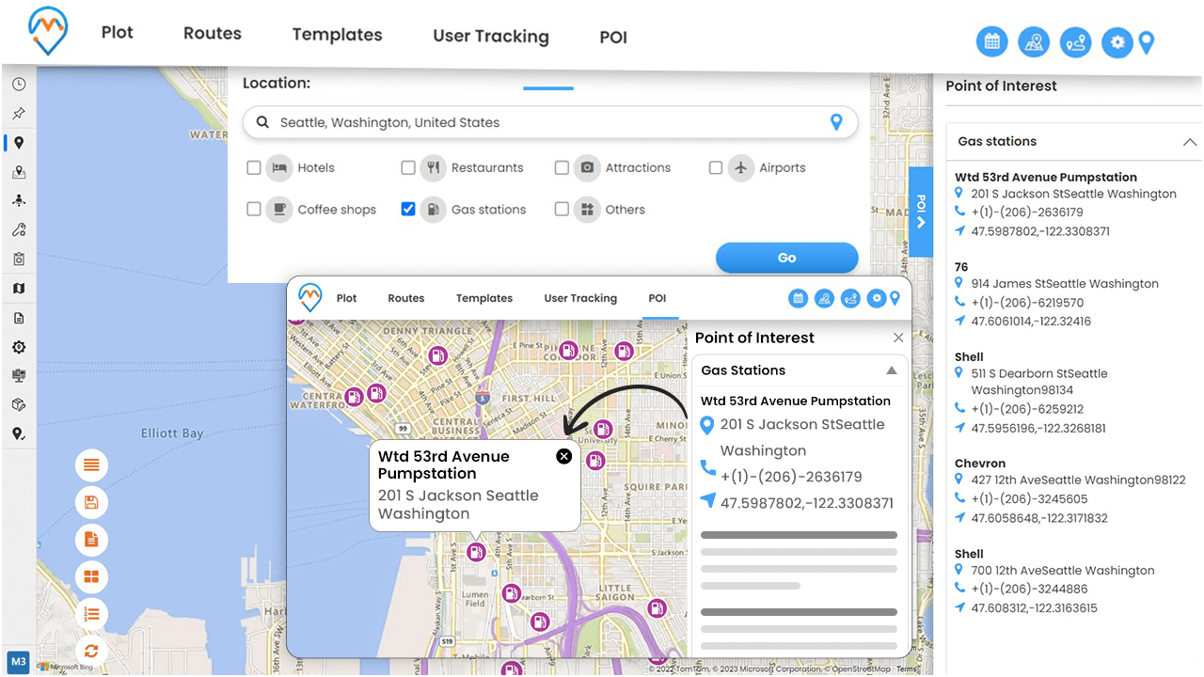Click the gear icon in left sidebar
Viewport: 1204px width, 677px height.
click(x=19, y=347)
